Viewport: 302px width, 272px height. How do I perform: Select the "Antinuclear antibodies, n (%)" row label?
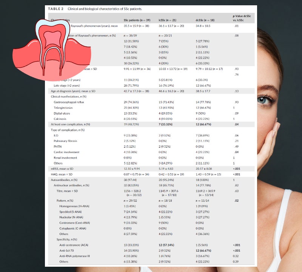point(71,185)
